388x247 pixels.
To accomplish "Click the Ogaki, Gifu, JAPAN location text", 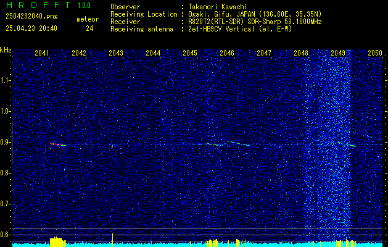I will click(255, 14).
